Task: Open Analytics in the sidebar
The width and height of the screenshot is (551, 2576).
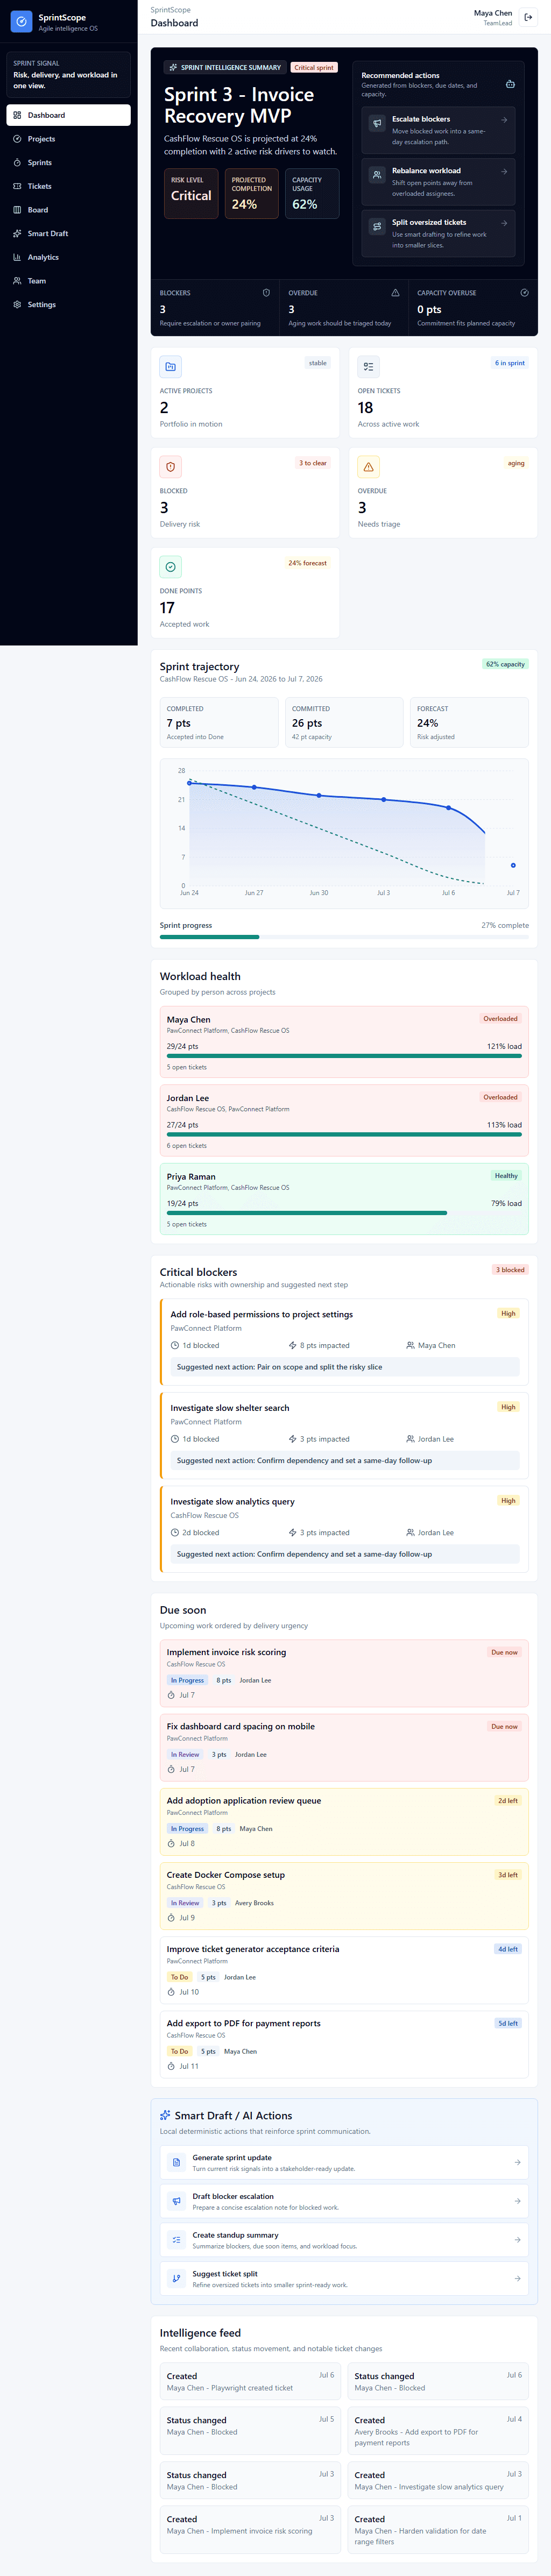Action: pos(68,257)
